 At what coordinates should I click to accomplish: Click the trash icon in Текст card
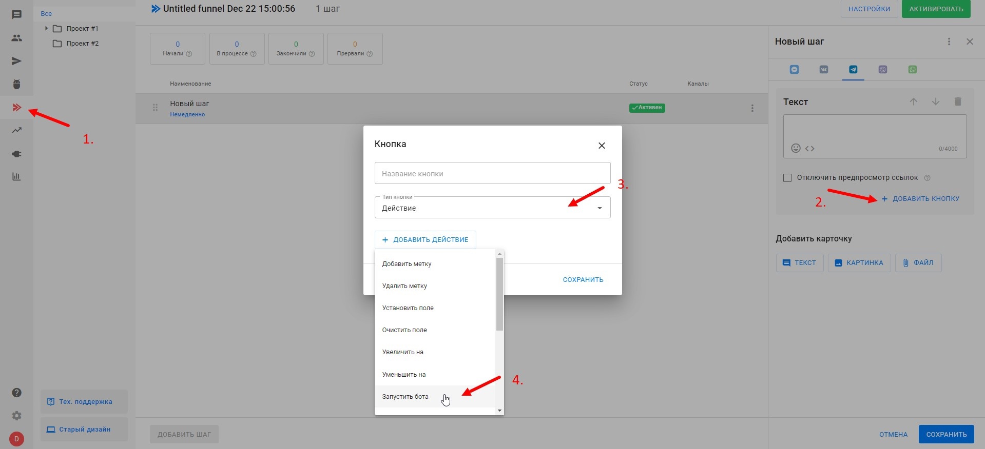(x=957, y=101)
